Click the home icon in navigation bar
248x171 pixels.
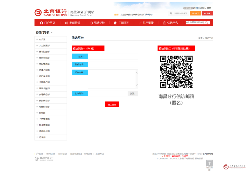(x=41, y=23)
